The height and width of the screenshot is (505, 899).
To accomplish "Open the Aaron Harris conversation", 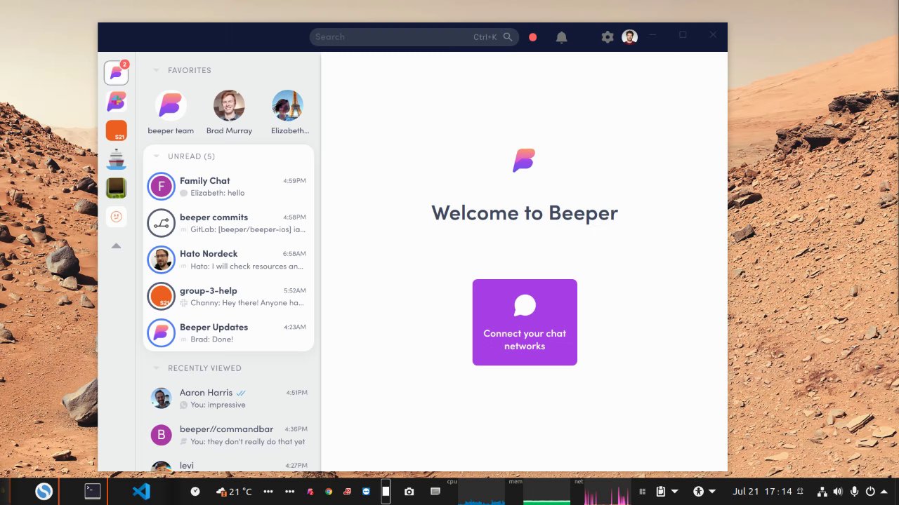I will [x=228, y=398].
